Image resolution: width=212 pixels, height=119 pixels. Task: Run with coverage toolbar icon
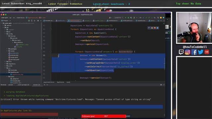click(x=131, y=18)
